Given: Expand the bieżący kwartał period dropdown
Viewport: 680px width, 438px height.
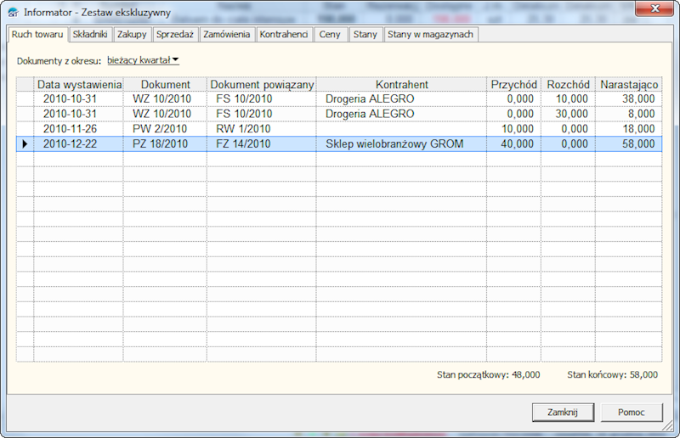Looking at the screenshot, I should [143, 60].
